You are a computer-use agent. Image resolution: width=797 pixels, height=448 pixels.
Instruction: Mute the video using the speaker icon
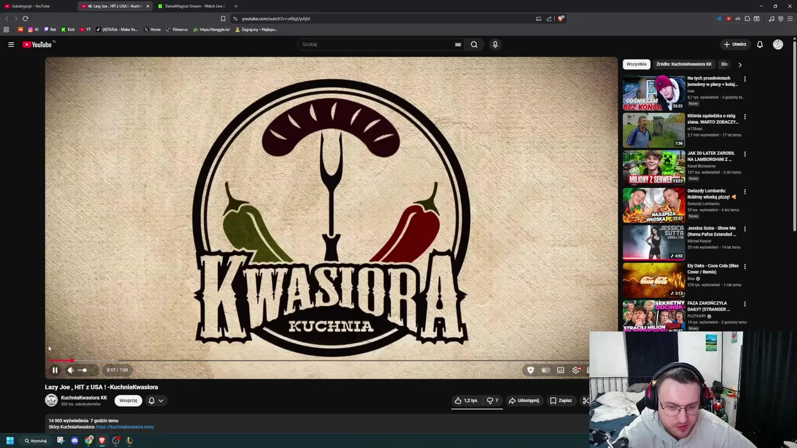70,370
